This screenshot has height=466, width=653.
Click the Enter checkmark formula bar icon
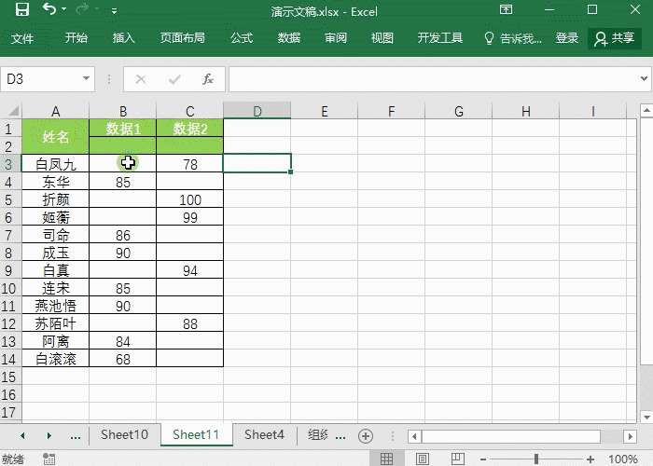(x=174, y=79)
